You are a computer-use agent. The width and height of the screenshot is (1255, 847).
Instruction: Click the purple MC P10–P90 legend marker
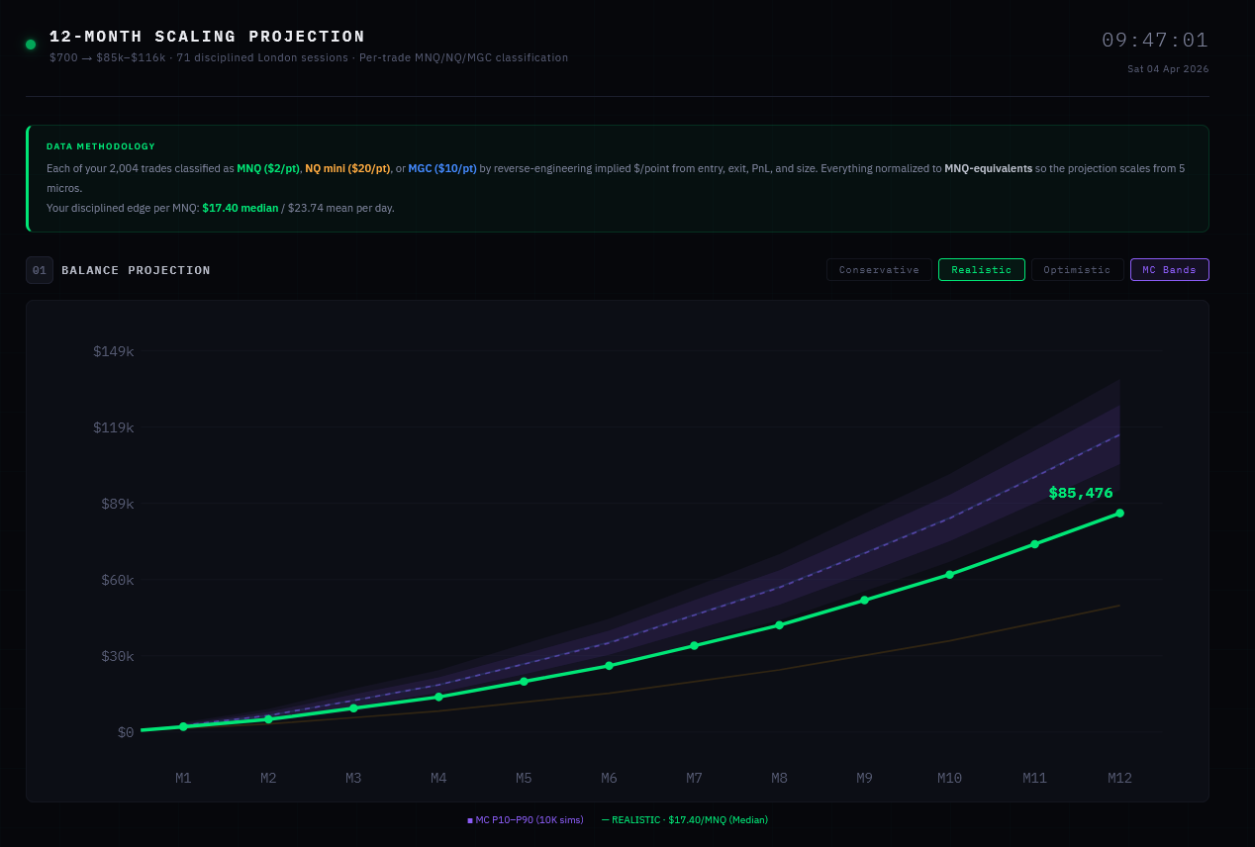470,820
